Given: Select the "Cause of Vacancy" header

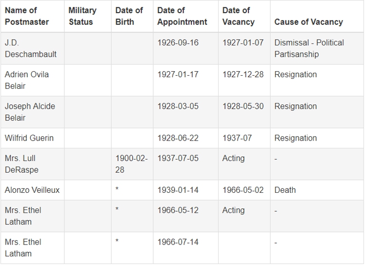Looking at the screenshot, I should tap(308, 22).
